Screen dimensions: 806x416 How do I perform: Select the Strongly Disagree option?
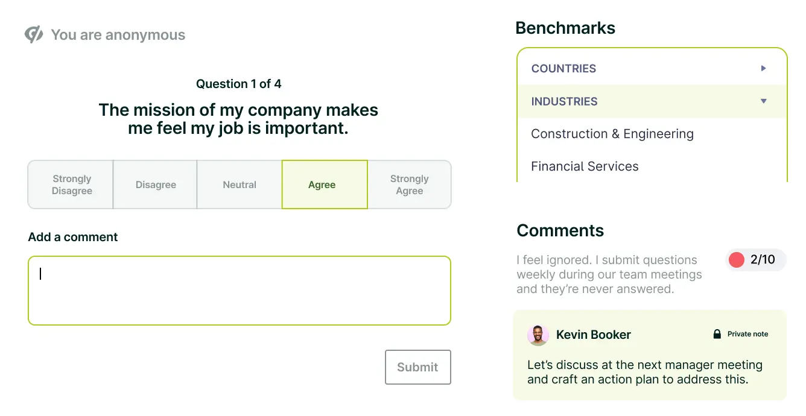(71, 184)
